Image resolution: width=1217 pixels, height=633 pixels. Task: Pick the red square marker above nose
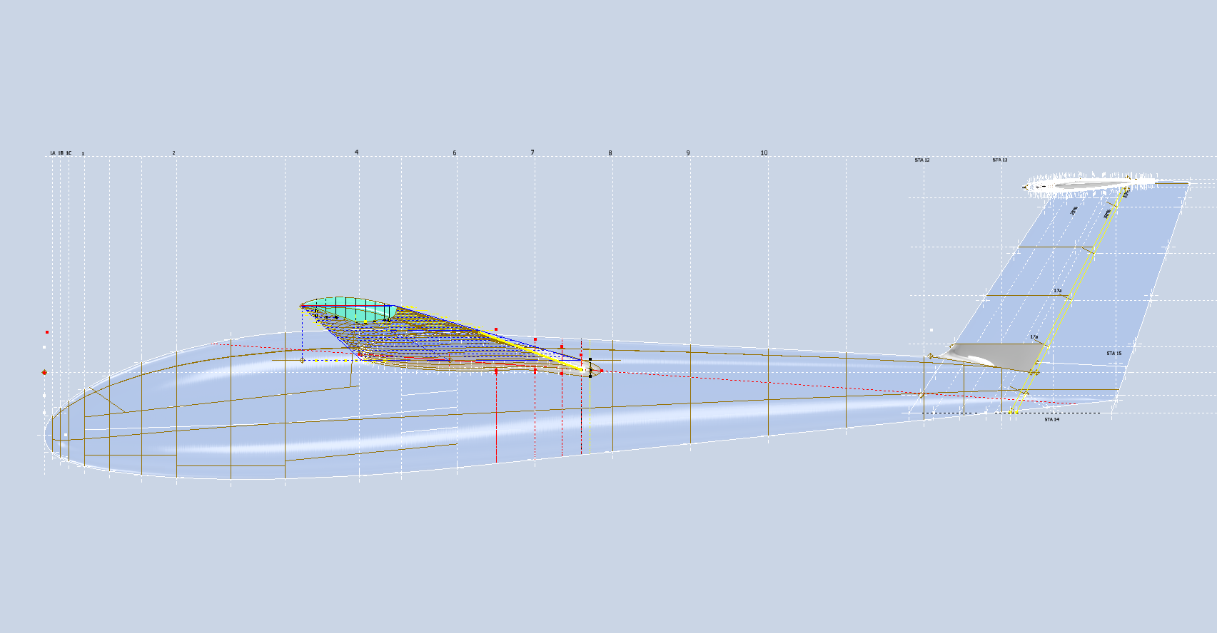[x=47, y=332]
